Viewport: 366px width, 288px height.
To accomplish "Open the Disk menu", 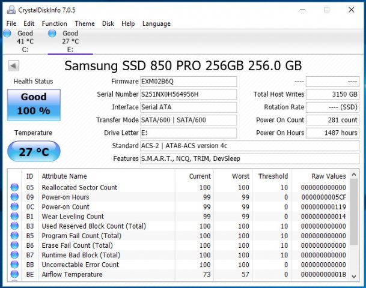I will pos(108,23).
